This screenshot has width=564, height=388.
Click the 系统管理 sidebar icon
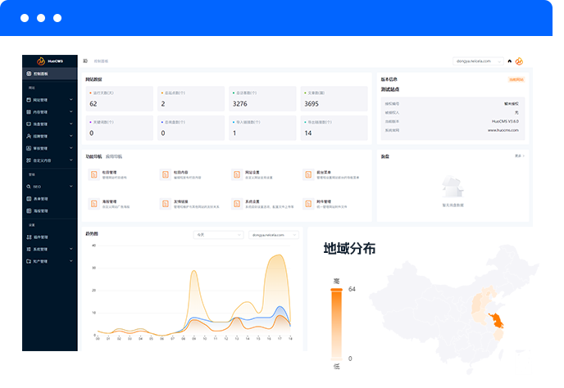point(29,249)
